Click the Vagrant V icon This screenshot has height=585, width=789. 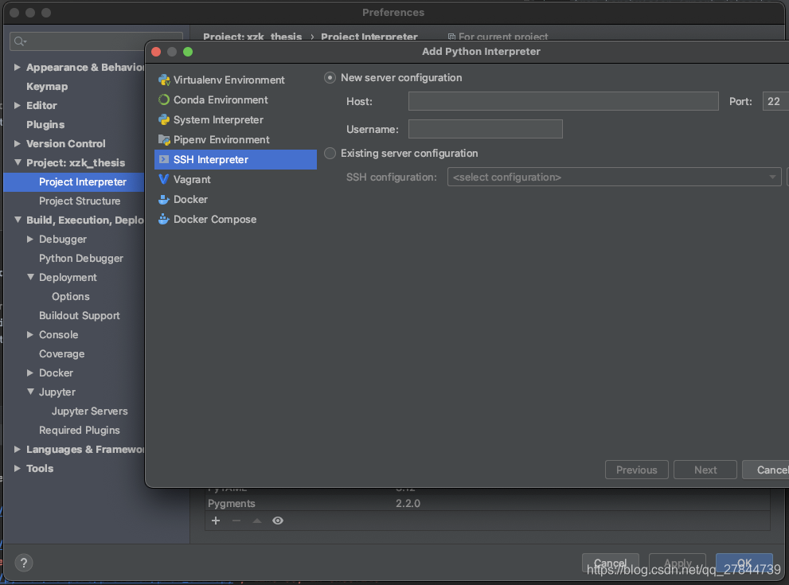point(163,180)
